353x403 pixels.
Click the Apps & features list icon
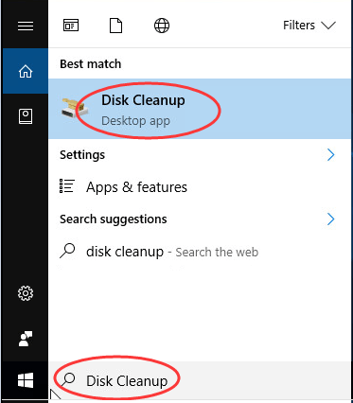67,186
